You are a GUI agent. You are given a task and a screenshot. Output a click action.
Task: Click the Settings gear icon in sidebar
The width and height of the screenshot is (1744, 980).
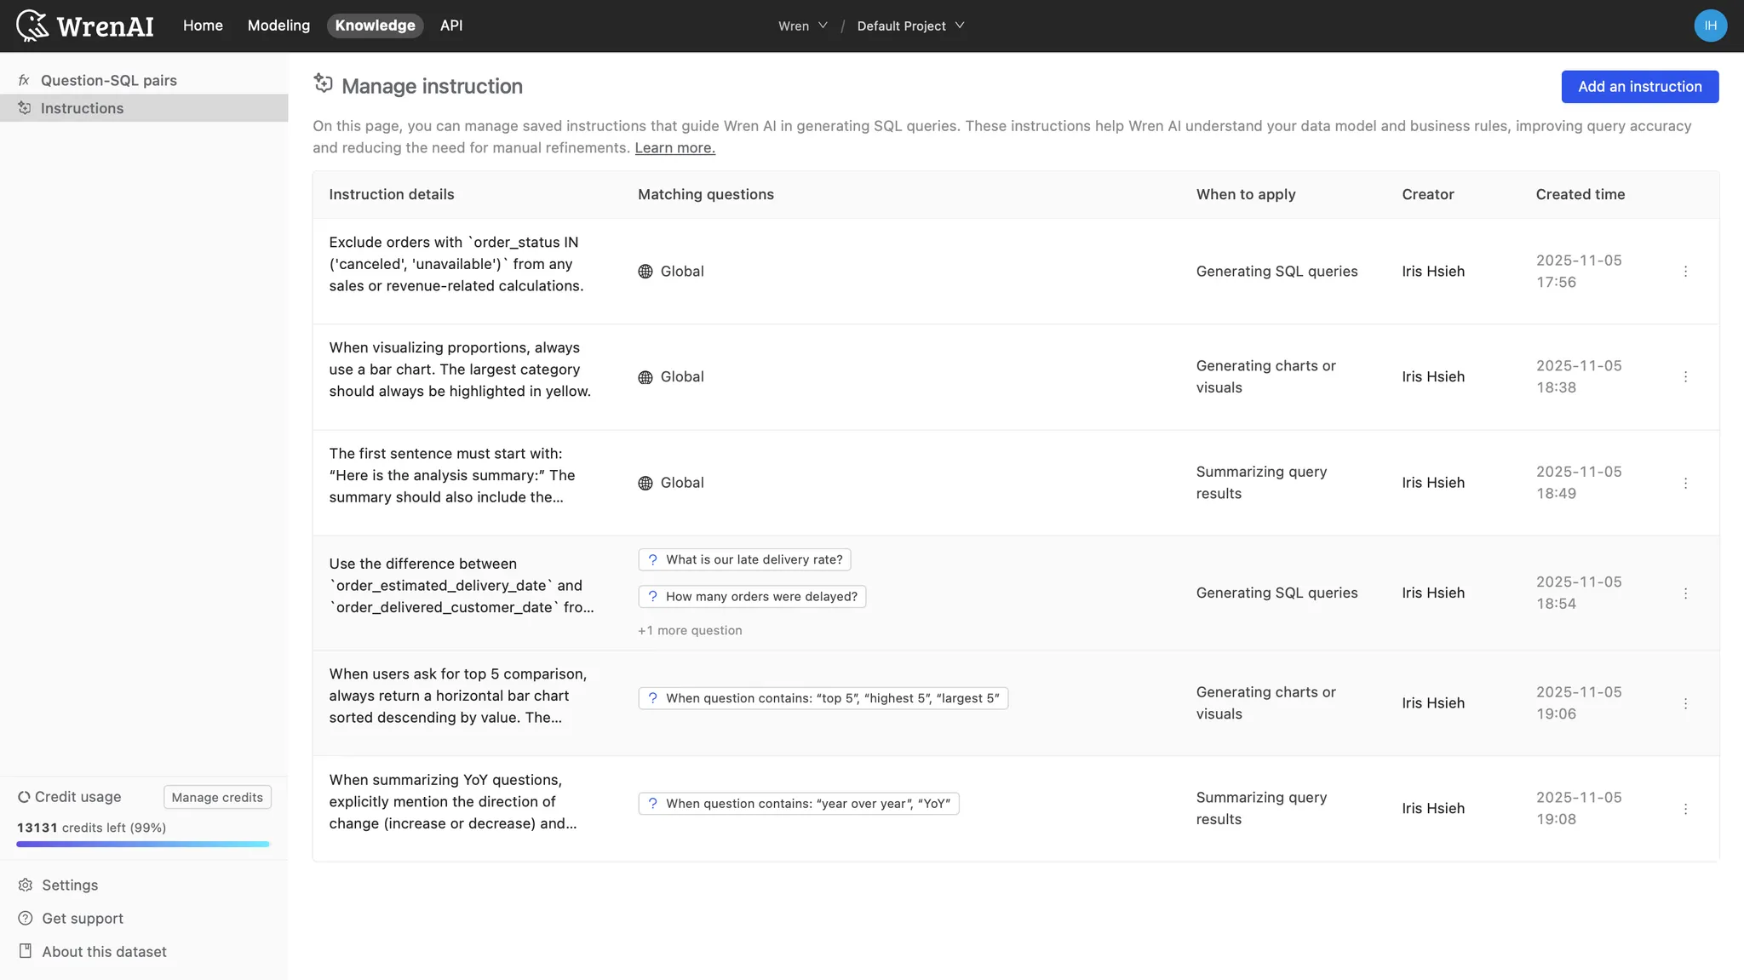[26, 885]
